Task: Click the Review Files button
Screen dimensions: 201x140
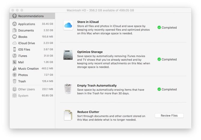Action: click(x=169, y=116)
